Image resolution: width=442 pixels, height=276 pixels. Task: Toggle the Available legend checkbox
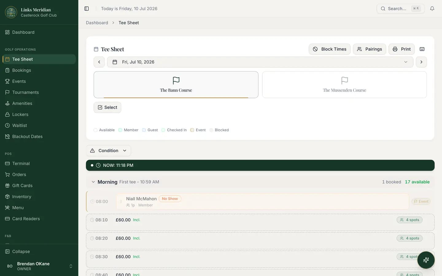(95, 130)
